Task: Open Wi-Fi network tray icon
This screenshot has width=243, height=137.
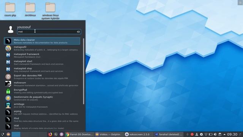Action: click(x=206, y=134)
